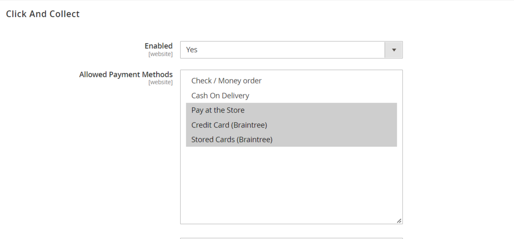Click the partially visible field below the list

(x=291, y=238)
